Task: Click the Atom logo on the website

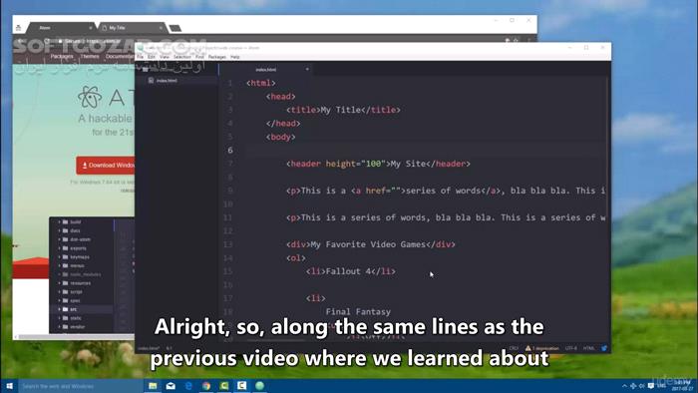Action: tap(90, 97)
